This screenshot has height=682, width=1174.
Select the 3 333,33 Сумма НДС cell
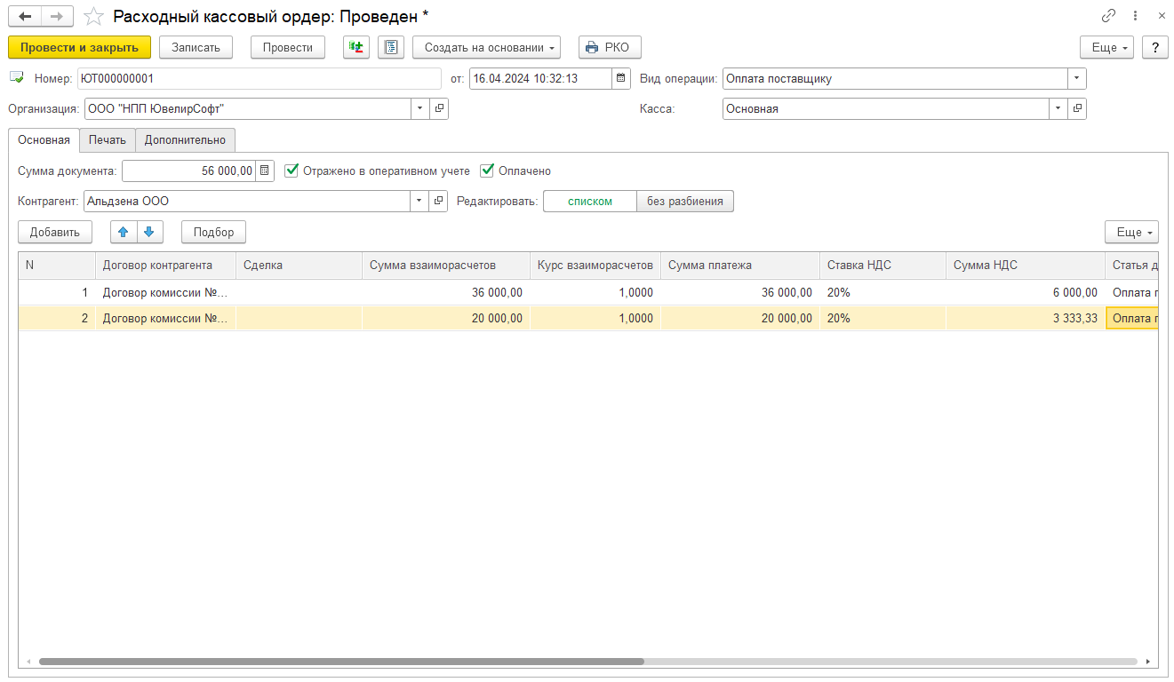click(x=1026, y=318)
